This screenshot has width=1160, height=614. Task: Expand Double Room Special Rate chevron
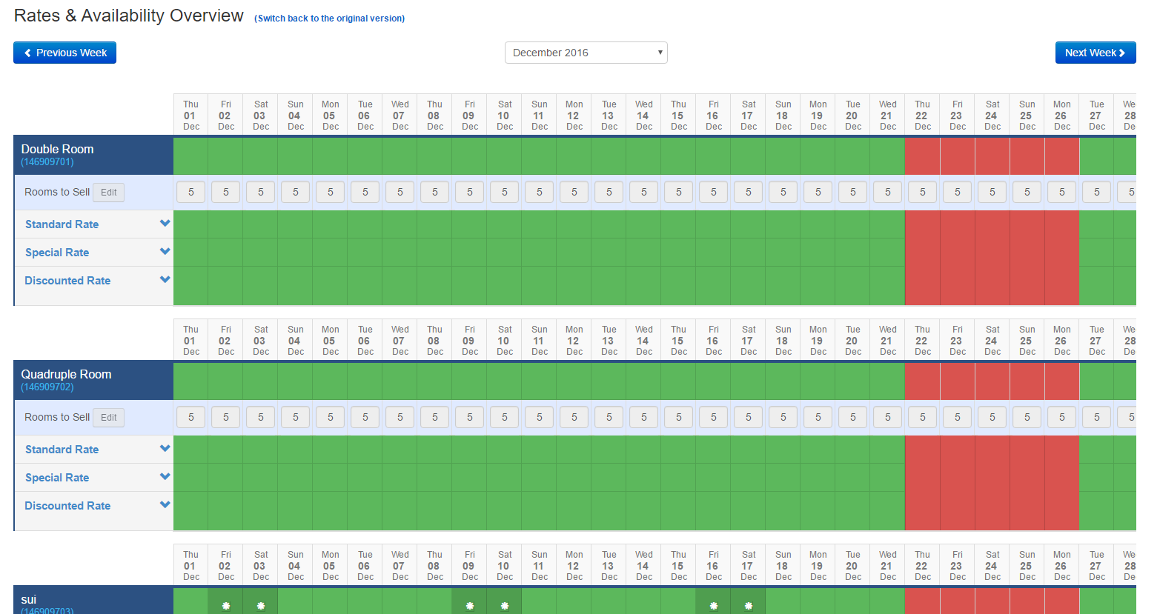[165, 252]
